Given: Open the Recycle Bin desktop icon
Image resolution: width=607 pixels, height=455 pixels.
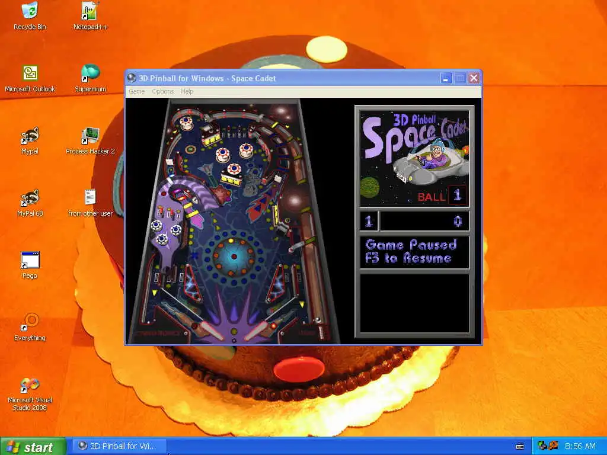Looking at the screenshot, I should (x=30, y=15).
